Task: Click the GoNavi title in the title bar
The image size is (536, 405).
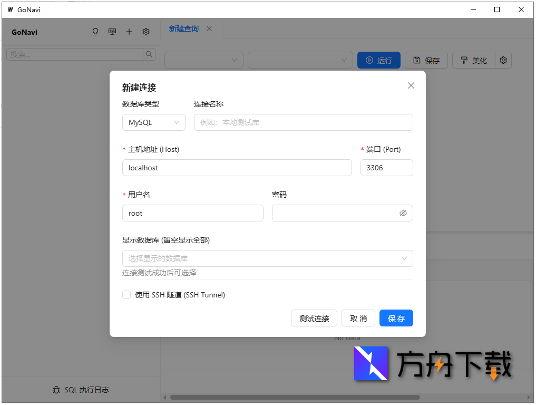Action: 28,9
